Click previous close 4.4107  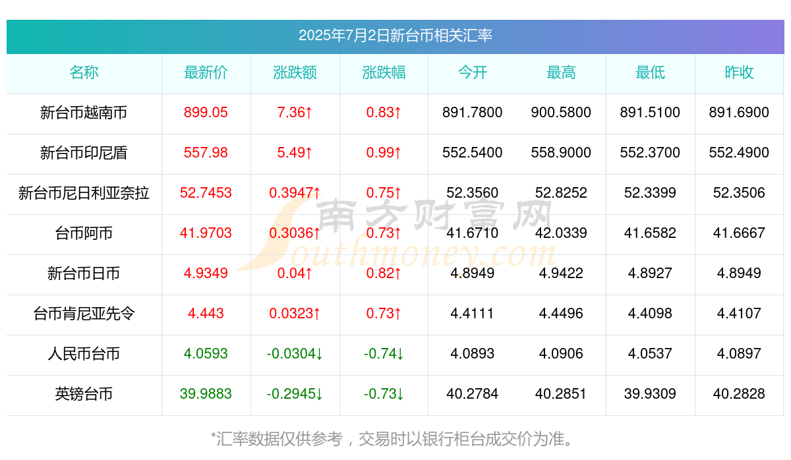click(x=739, y=314)
